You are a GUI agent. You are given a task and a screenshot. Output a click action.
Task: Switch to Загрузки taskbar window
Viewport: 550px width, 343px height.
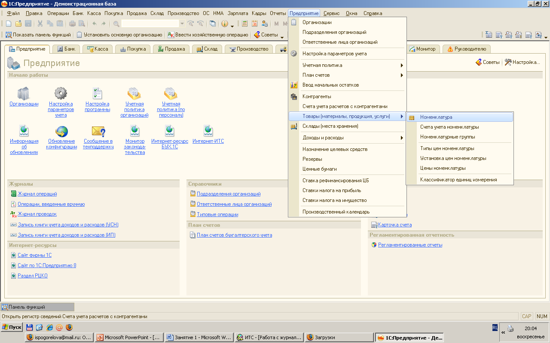tap(339, 337)
